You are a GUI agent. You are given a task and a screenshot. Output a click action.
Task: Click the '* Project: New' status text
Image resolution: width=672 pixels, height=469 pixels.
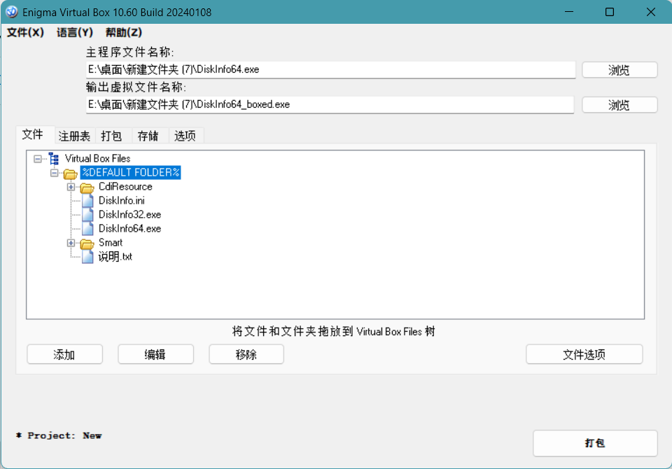point(59,435)
